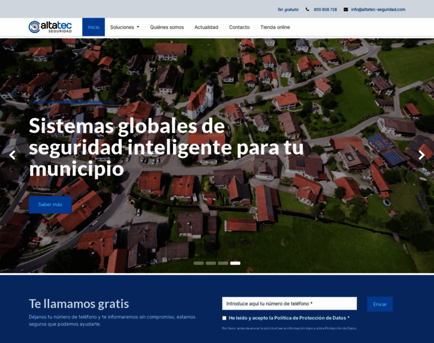The height and width of the screenshot is (343, 434).
Task: Navigate to the Actualidad section
Action: 206,27
